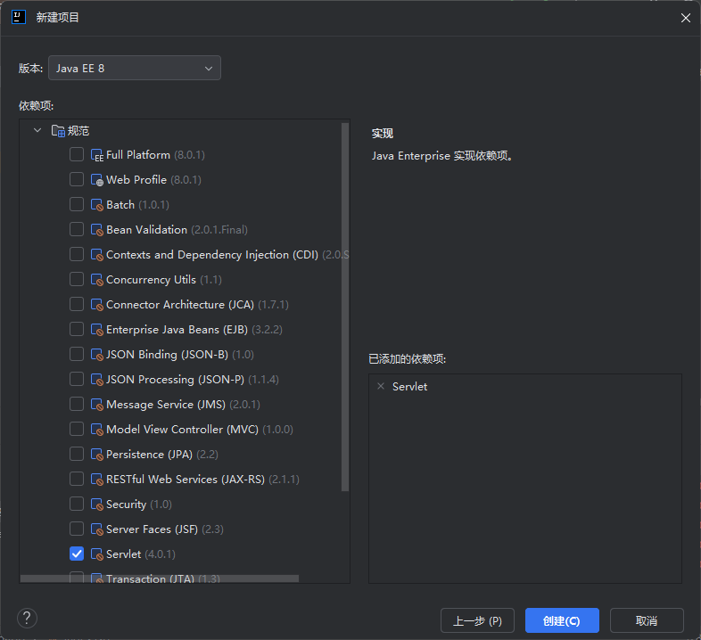Enable the Web Profile checkbox

(x=77, y=180)
